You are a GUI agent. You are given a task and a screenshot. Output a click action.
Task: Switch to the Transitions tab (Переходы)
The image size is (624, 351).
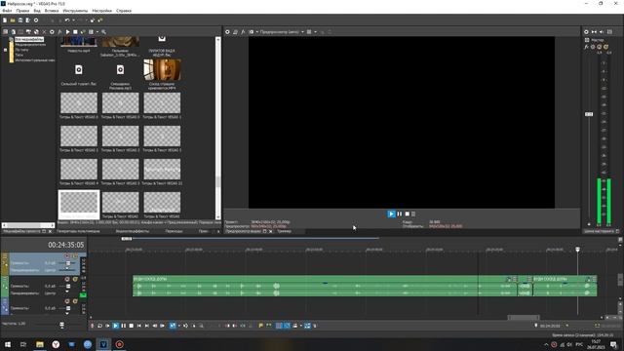point(174,231)
